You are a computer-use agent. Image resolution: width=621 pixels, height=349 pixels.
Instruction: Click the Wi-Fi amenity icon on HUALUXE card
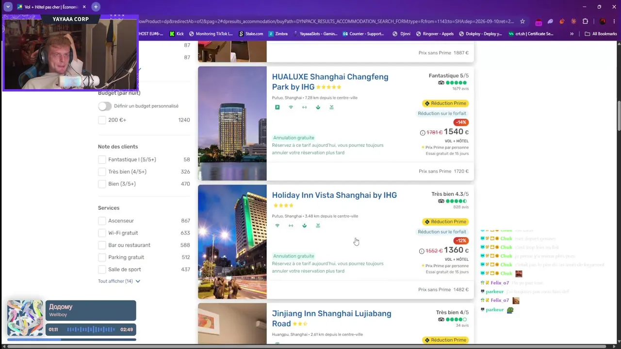(x=291, y=107)
